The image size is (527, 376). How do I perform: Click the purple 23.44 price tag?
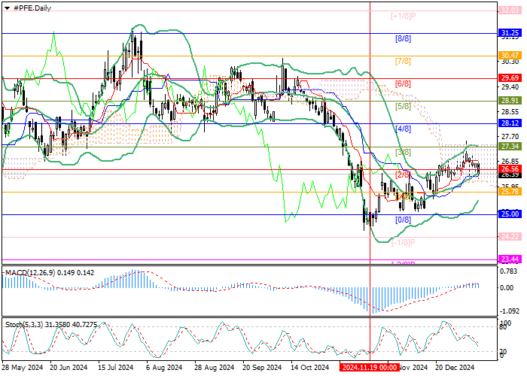(510, 259)
